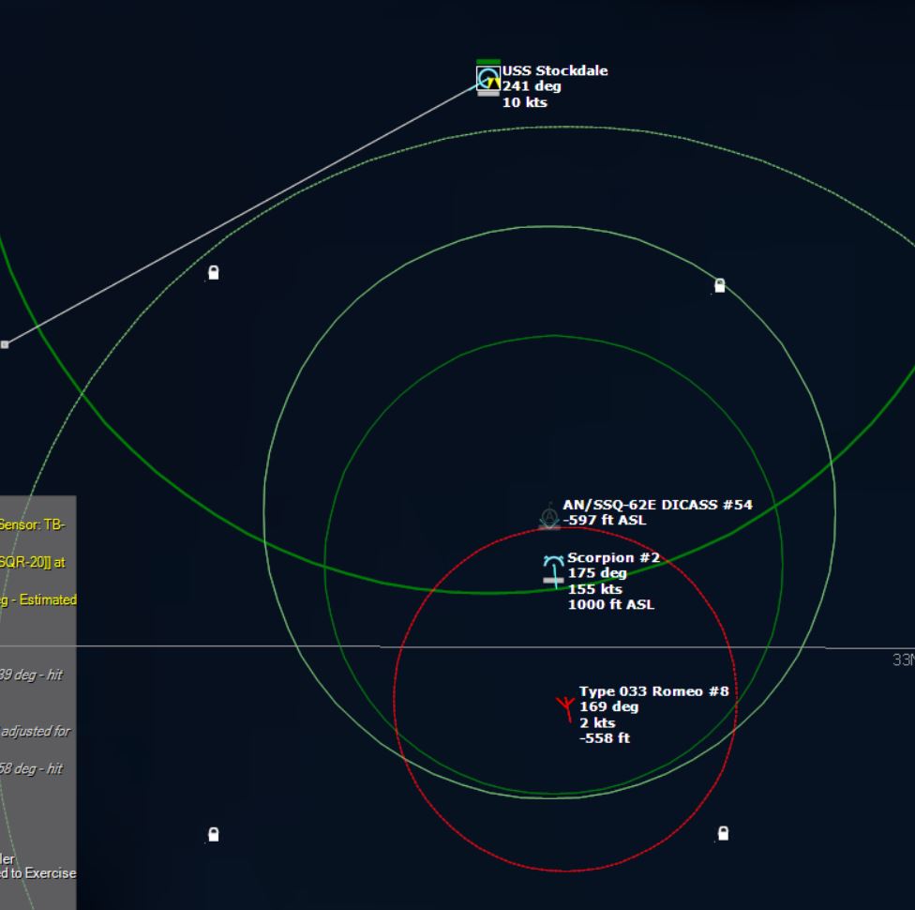
Task: Click the Scorpion #2 name label
Action: pos(613,557)
